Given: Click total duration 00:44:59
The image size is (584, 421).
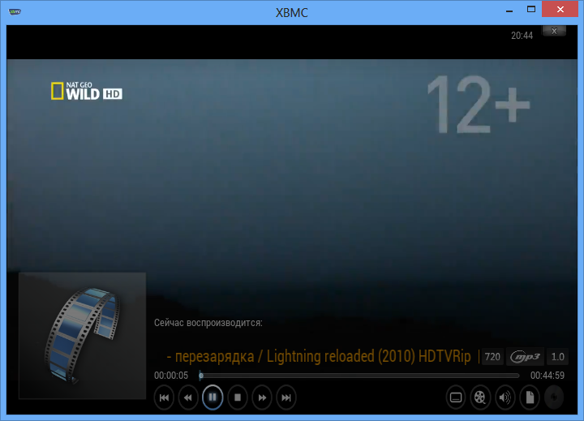Looking at the screenshot, I should (547, 376).
